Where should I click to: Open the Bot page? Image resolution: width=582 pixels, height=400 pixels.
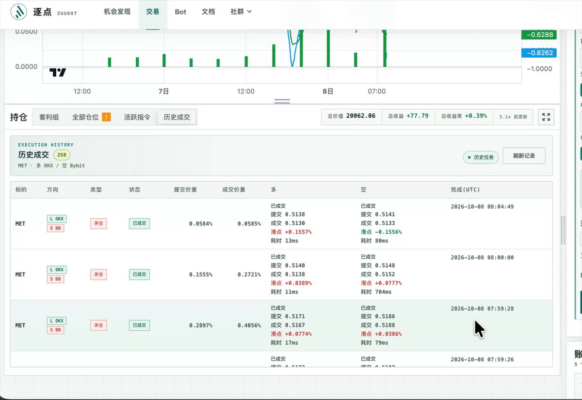(180, 12)
